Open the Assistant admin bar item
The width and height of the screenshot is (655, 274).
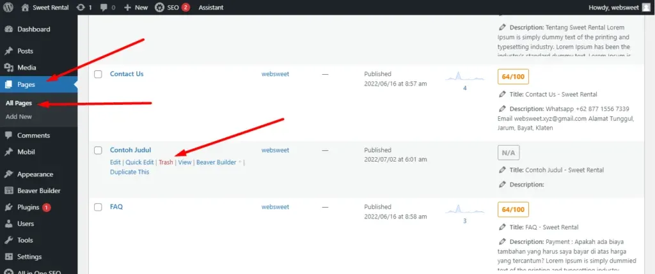(211, 7)
